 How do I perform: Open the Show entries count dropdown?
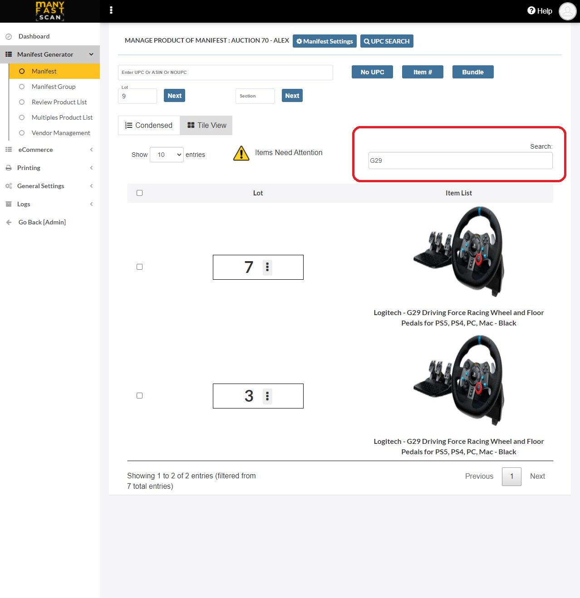167,155
